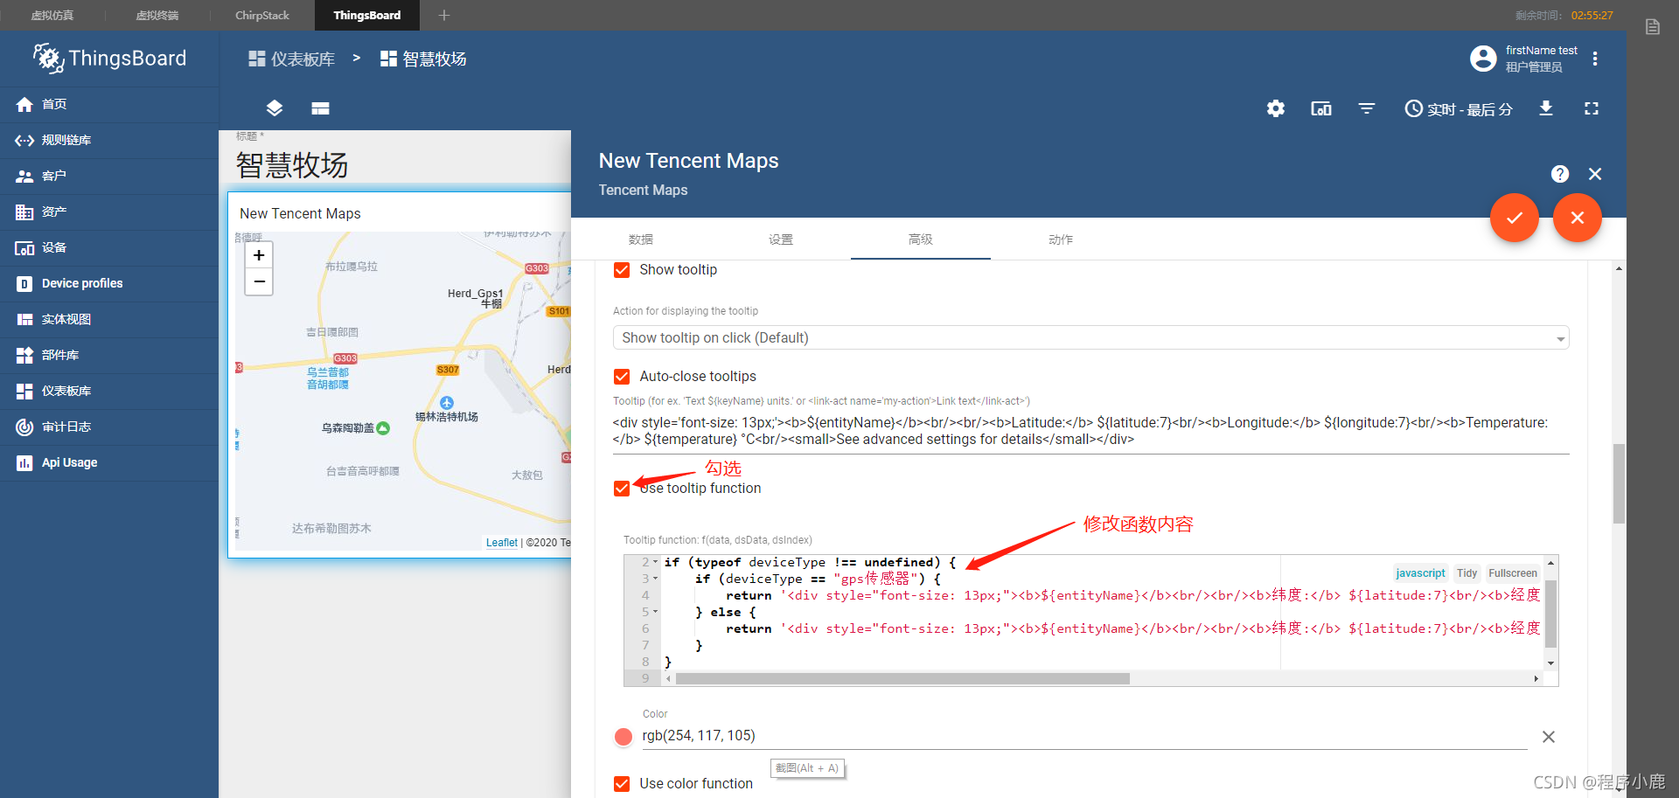Switch to the 设置 tab
The height and width of the screenshot is (798, 1679).
(x=781, y=239)
